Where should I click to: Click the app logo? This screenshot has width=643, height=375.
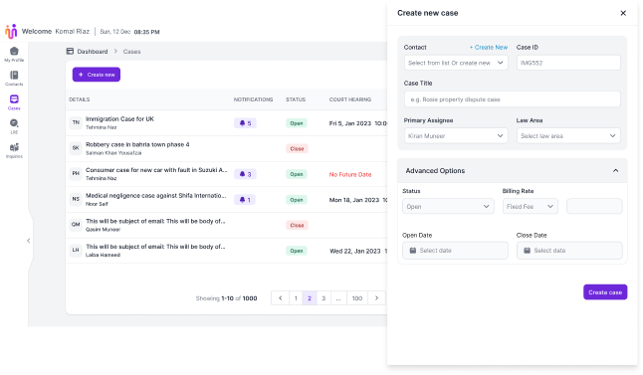[x=11, y=31]
